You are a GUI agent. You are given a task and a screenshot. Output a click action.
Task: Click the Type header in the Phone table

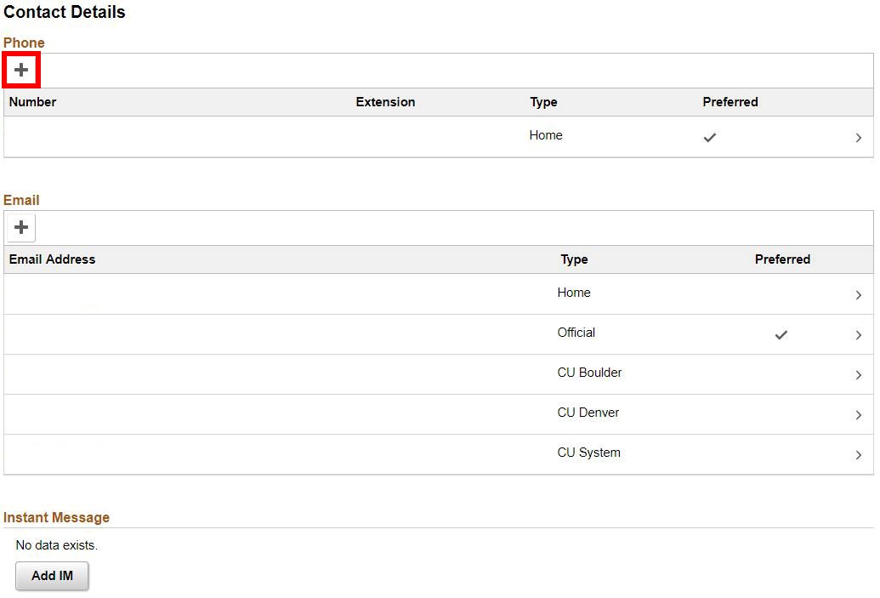tap(543, 102)
